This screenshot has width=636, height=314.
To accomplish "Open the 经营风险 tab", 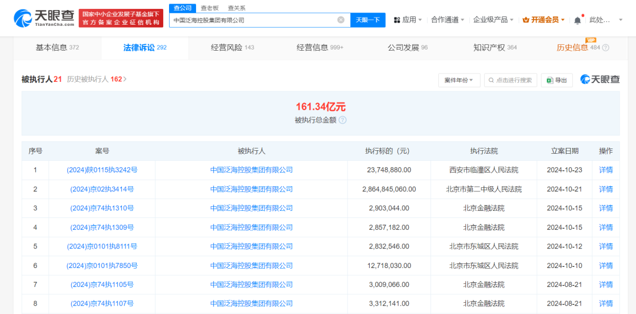I will click(233, 48).
